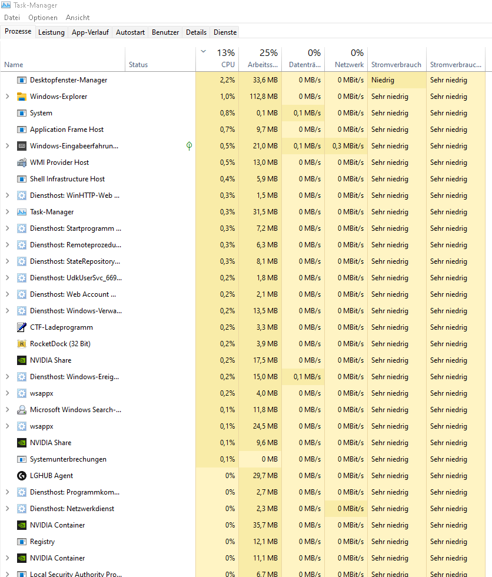Viewport: 492px width, 577px height.
Task: Click the 2,2% CPU cell
Action: click(x=217, y=80)
